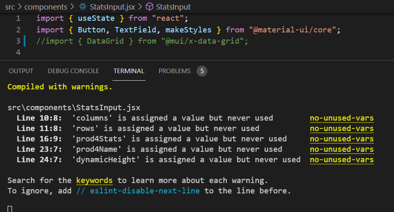Click the React file icon in breadcrumb

[x=82, y=7]
